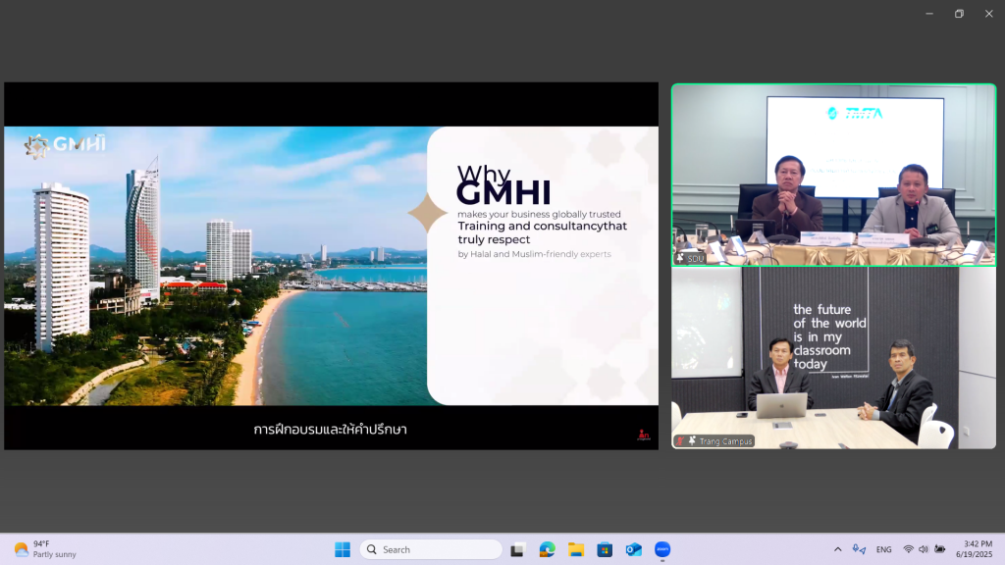This screenshot has width=1005, height=565.
Task: Open Zoom app in the taskbar
Action: point(662,549)
